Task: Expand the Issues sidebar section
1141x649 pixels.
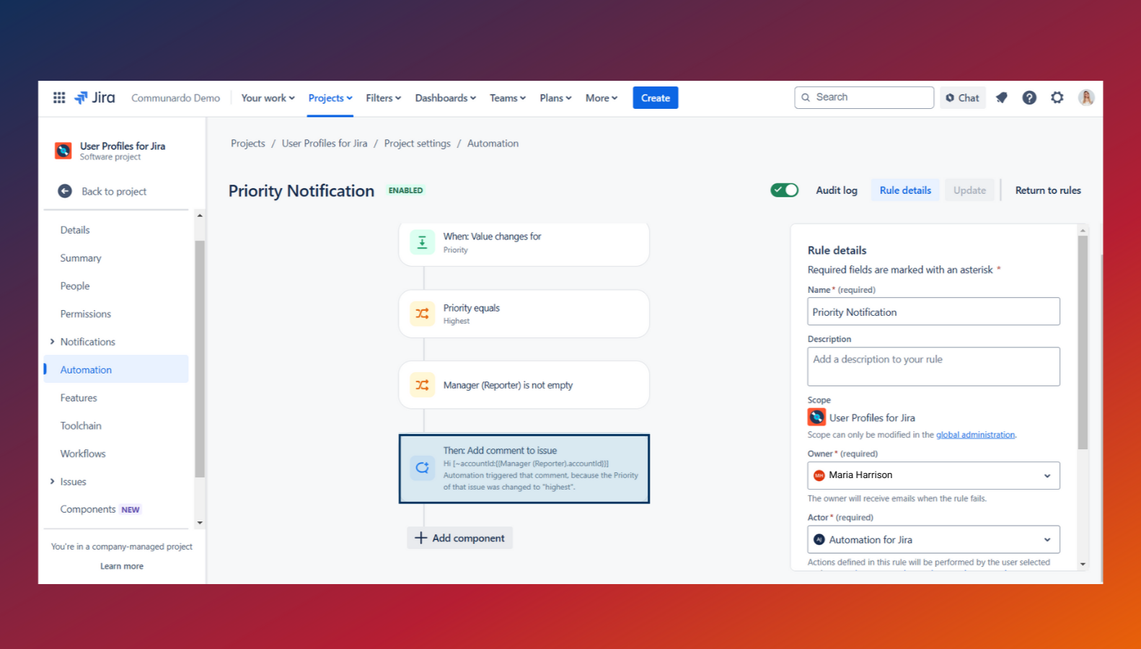Action: click(x=52, y=482)
